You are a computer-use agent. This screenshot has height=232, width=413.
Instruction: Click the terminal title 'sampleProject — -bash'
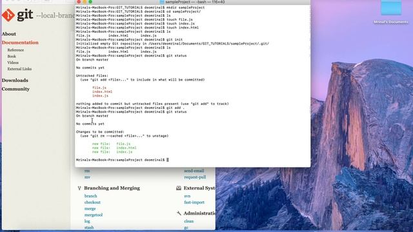tap(195, 2)
